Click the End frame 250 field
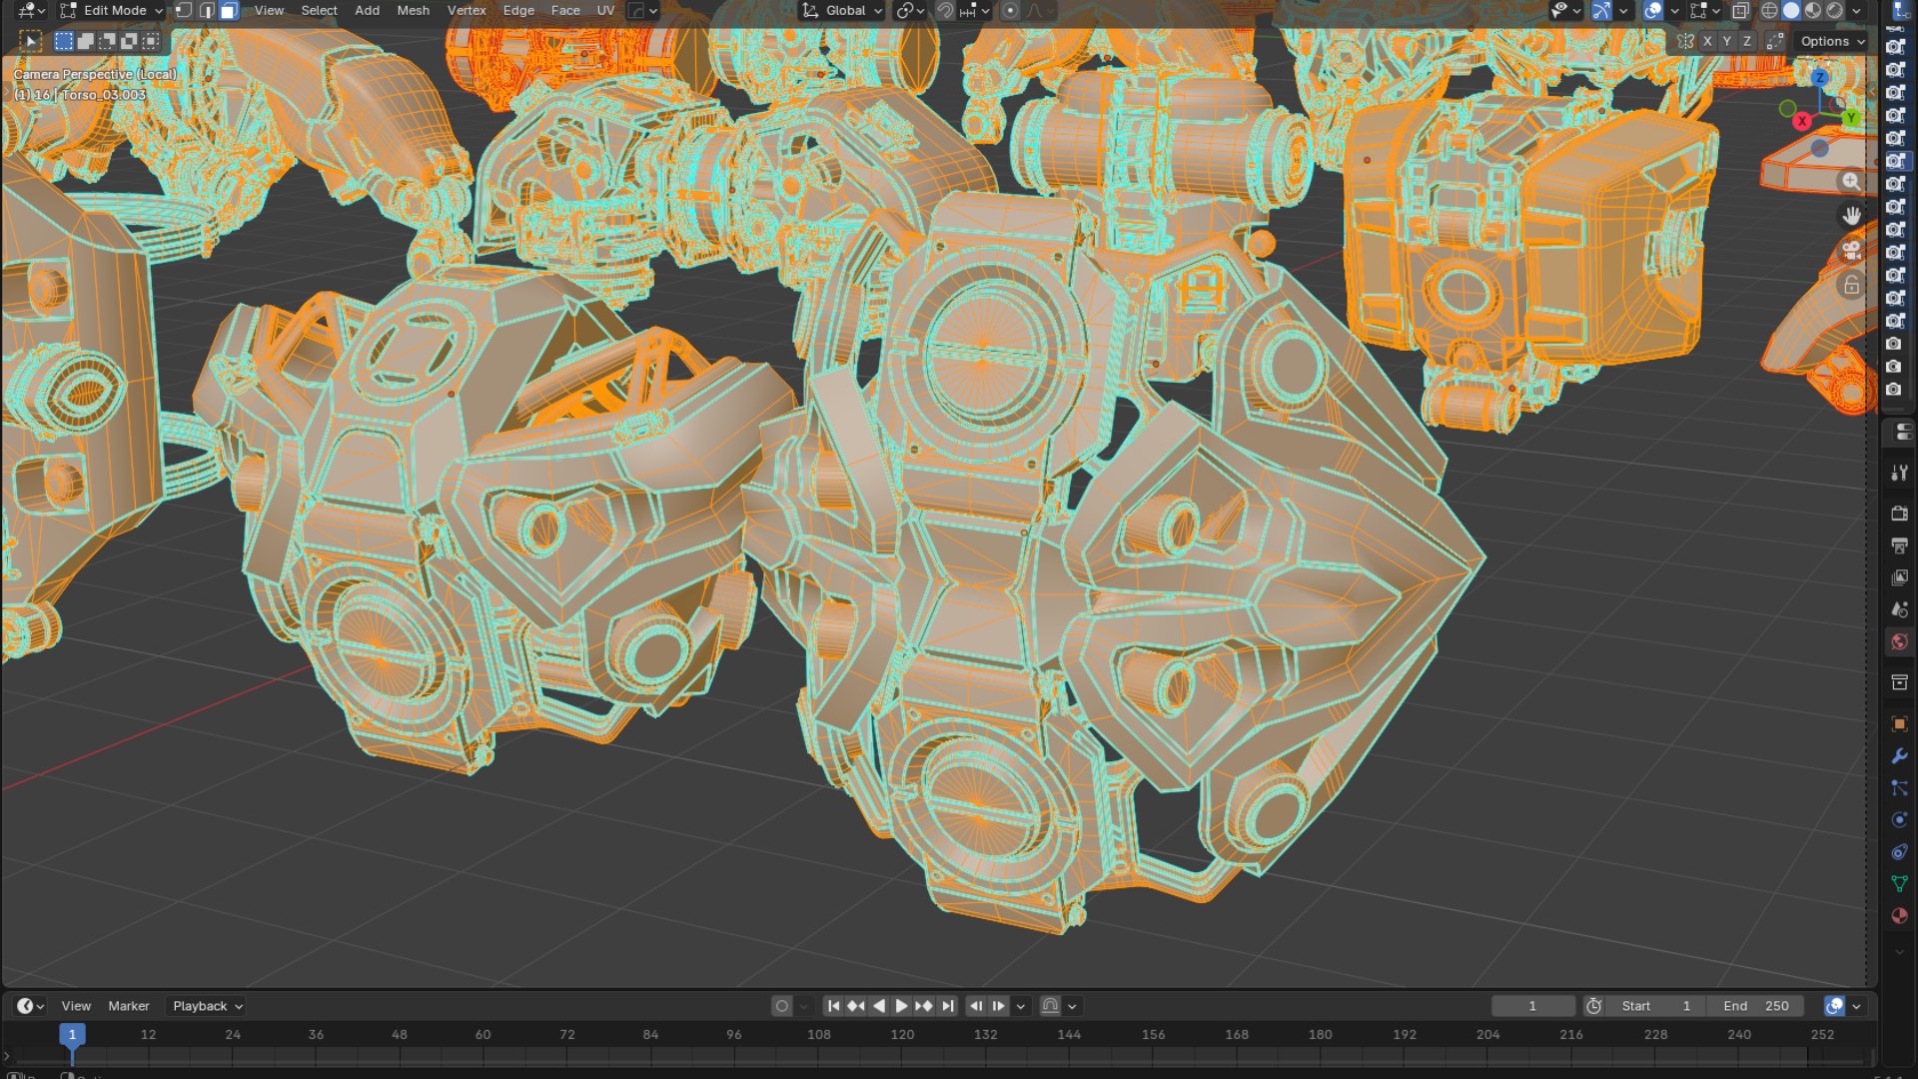Screen dimensions: 1918x1079 1755,1006
